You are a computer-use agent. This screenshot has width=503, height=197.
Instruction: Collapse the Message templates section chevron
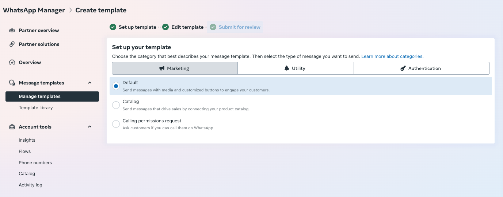click(89, 83)
